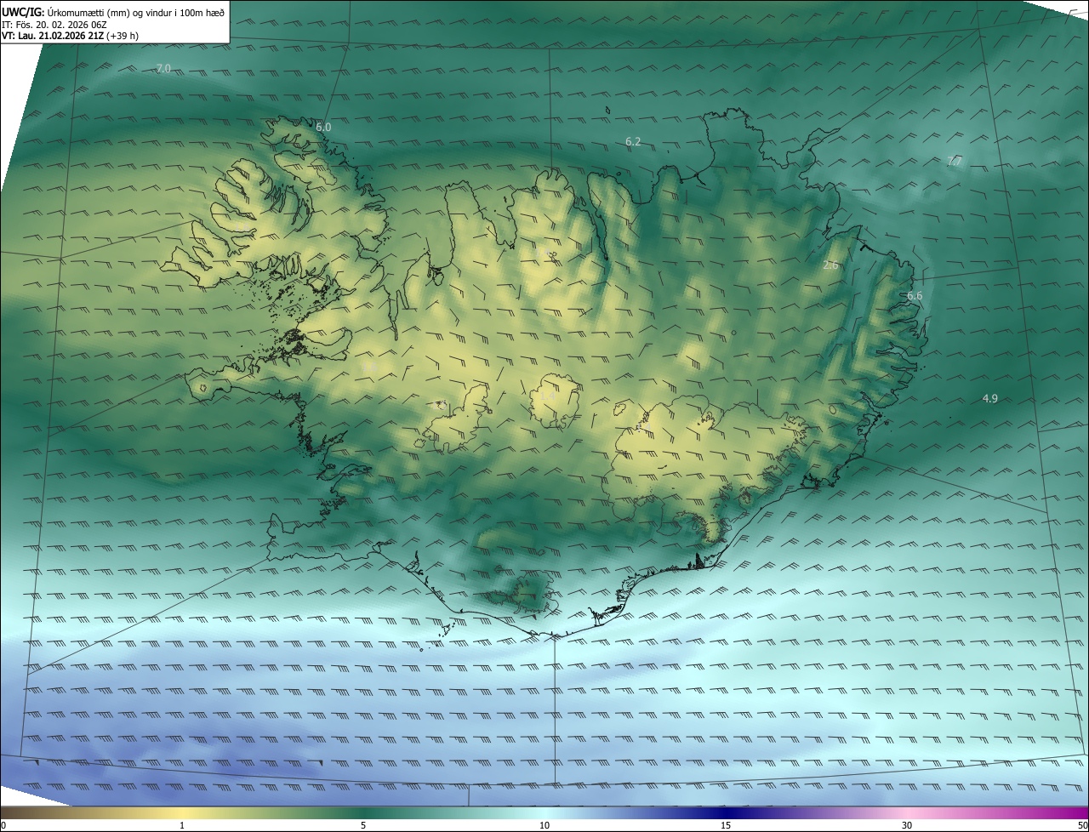Click the title "Úrkomumætti (mm) og vindur i 100m hæð"
1089x832 pixels.
[x=136, y=12]
